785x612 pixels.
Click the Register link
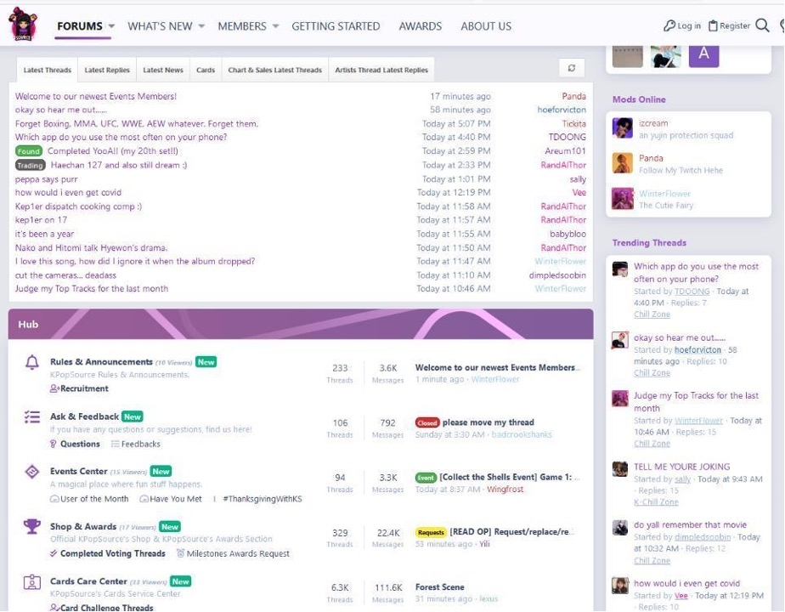click(735, 25)
